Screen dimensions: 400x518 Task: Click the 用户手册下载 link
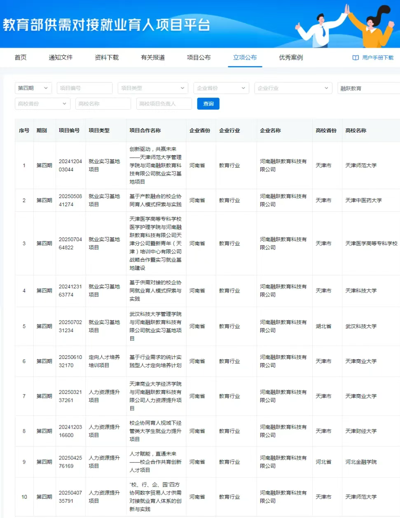pos(378,58)
